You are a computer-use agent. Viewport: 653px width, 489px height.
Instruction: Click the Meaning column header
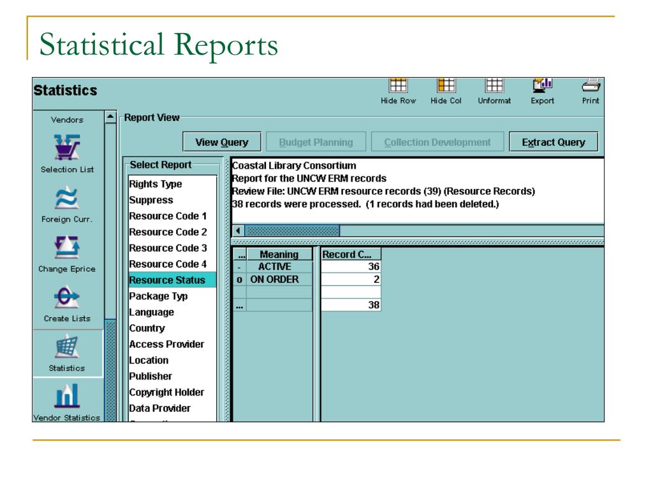pos(279,254)
